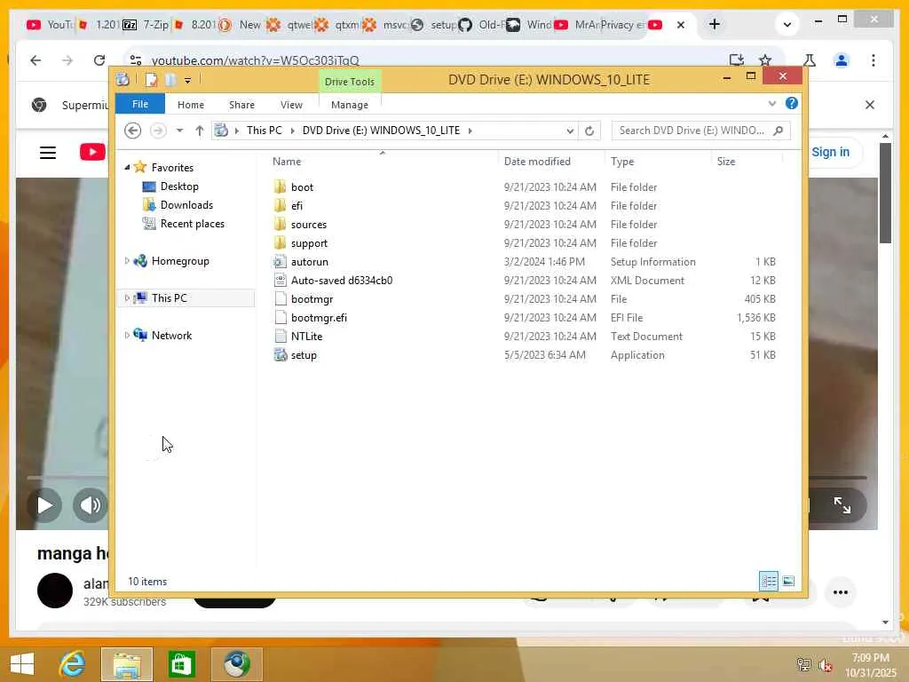The height and width of the screenshot is (682, 909).
Task: Click the Explorer forward arrow button
Action: click(158, 131)
